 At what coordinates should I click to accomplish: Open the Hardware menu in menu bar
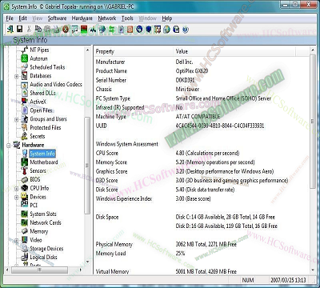tap(82, 18)
